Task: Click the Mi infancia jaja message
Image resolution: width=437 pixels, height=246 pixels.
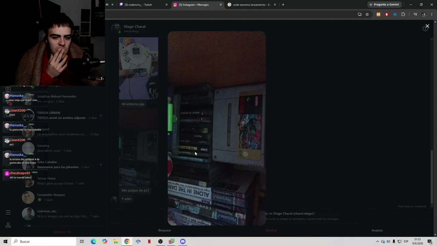Action: pyautogui.click(x=133, y=104)
